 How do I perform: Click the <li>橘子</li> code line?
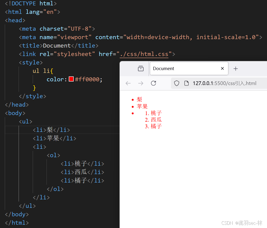[83, 180]
